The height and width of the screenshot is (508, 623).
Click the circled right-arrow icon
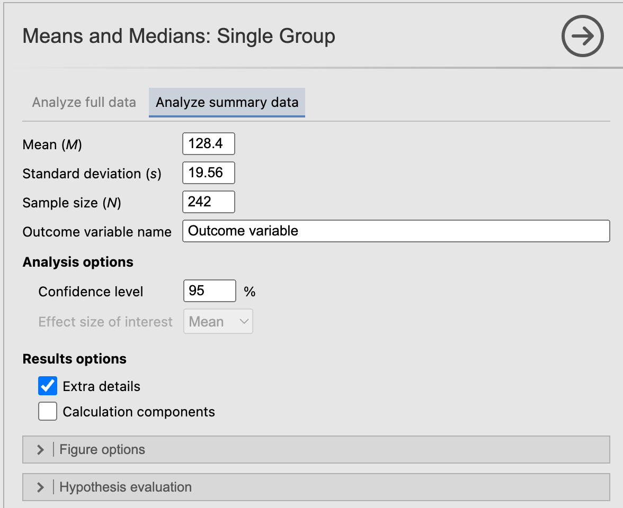pyautogui.click(x=582, y=37)
